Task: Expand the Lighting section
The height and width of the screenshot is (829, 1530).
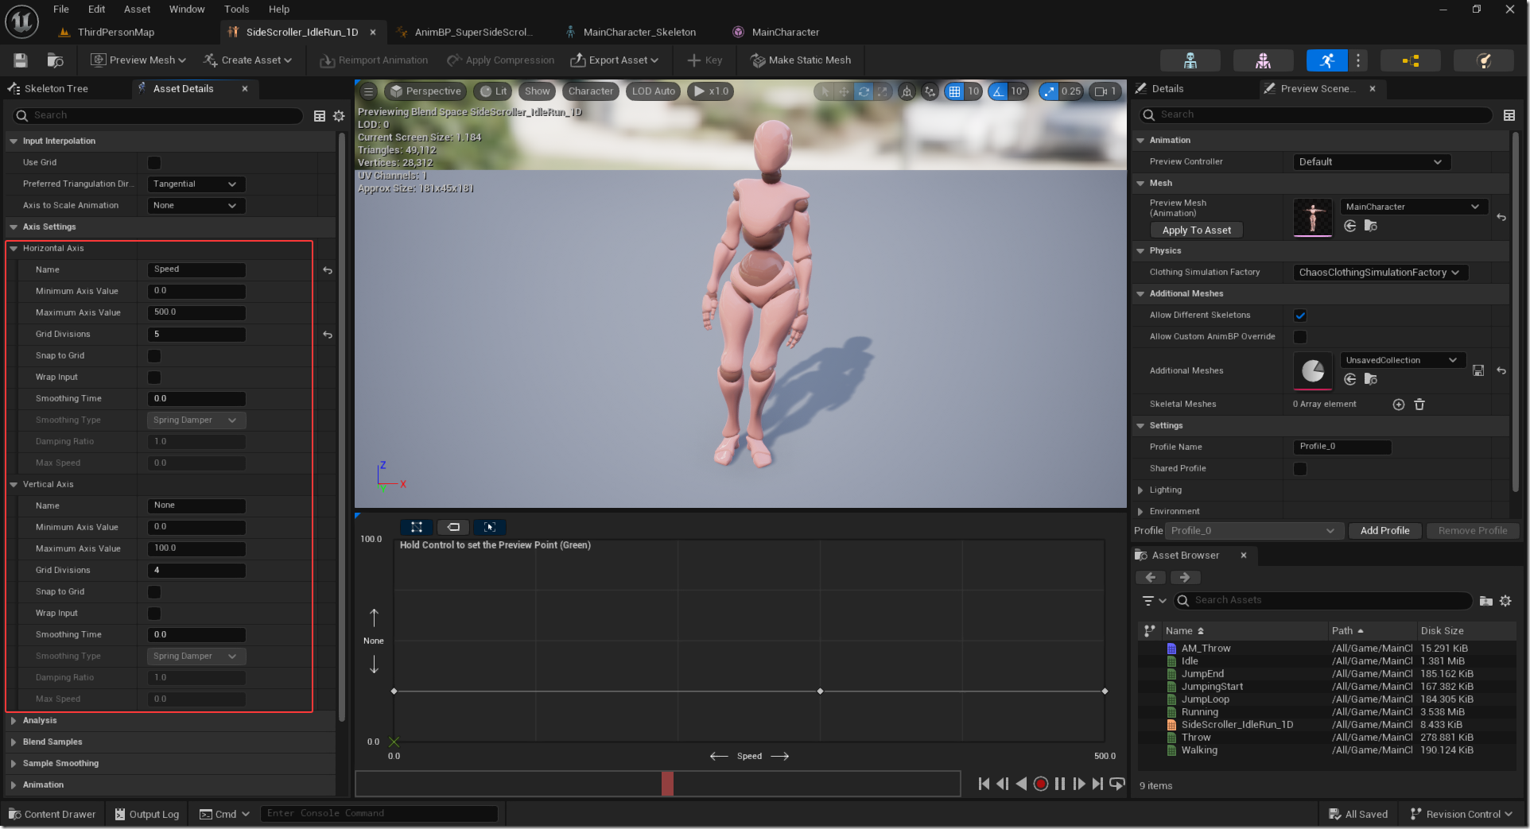Action: point(1140,490)
